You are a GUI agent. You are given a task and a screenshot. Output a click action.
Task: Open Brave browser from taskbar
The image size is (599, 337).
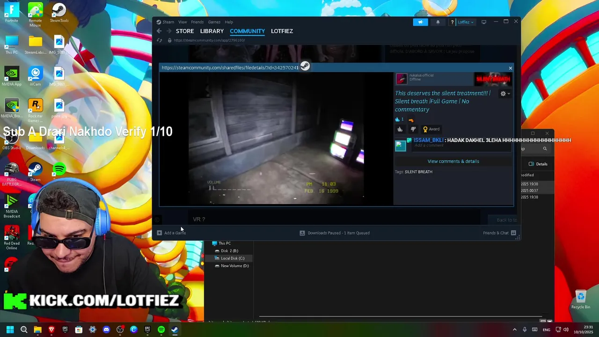click(x=51, y=330)
